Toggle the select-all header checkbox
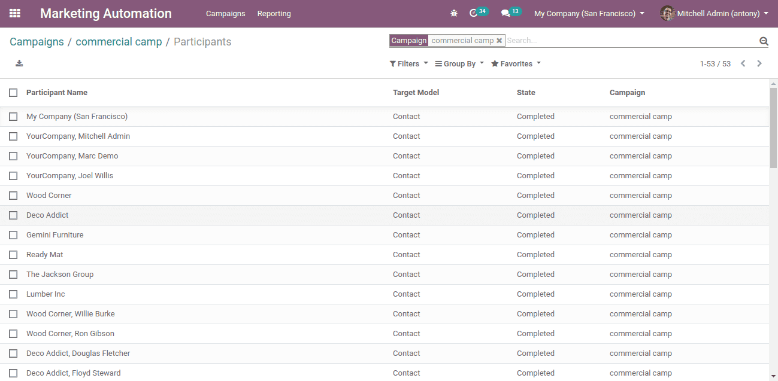This screenshot has height=381, width=778. (x=13, y=93)
